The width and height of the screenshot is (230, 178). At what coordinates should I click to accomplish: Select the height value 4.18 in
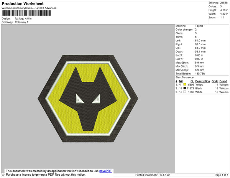tap(224, 10)
